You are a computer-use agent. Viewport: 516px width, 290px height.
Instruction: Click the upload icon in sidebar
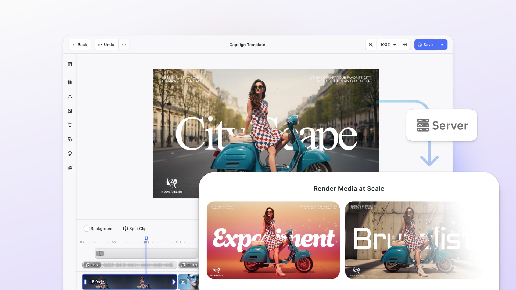[x=70, y=97]
